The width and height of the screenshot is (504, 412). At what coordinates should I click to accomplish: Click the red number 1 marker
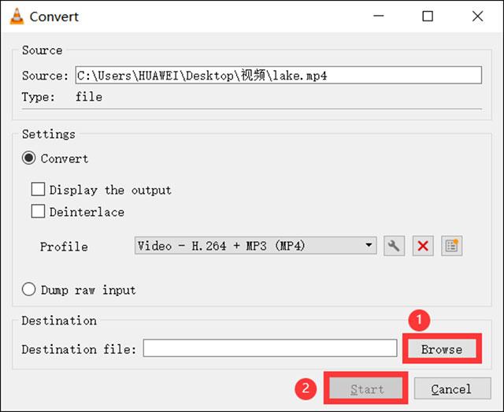420,321
